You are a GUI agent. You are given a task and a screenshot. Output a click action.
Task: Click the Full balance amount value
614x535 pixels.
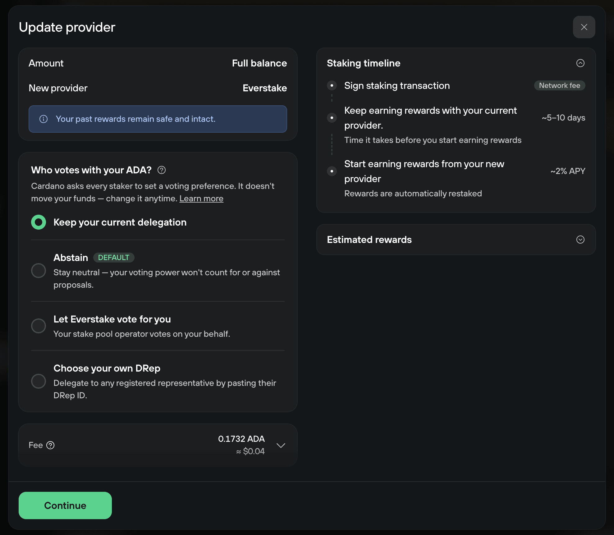tap(259, 63)
